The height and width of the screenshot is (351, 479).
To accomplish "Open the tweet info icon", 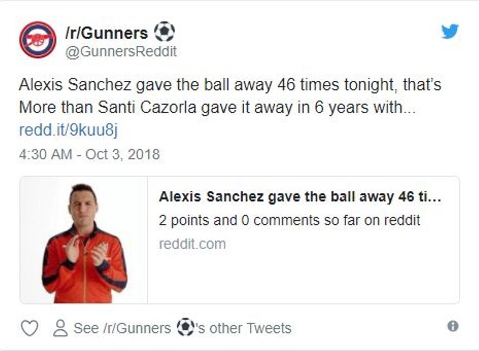I will point(452,326).
